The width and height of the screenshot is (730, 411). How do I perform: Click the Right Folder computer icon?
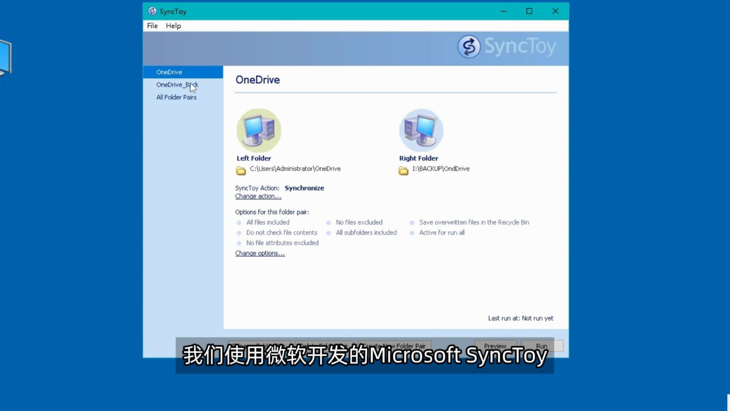tap(421, 131)
